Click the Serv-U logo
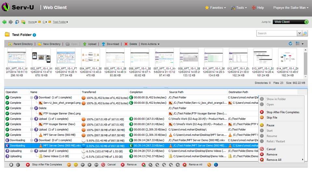312x175 pixels. click(18, 7)
